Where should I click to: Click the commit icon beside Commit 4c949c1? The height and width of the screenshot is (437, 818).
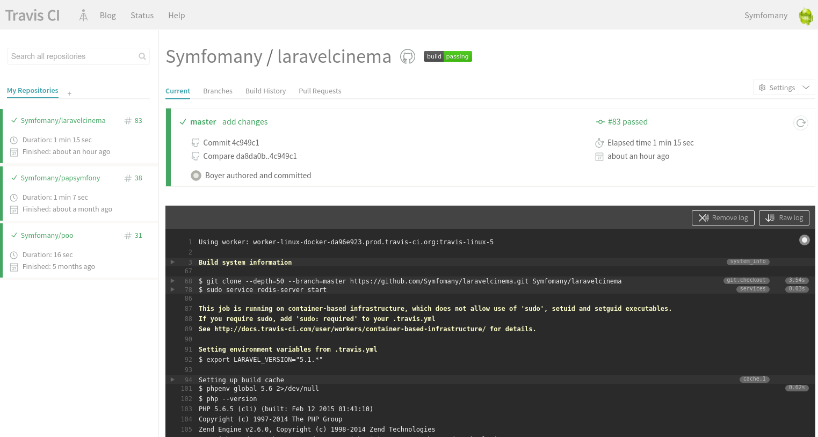[x=196, y=143]
